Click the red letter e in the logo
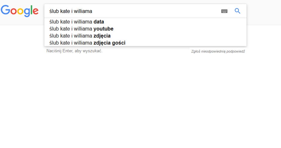The image size is (281, 148). coord(35,11)
